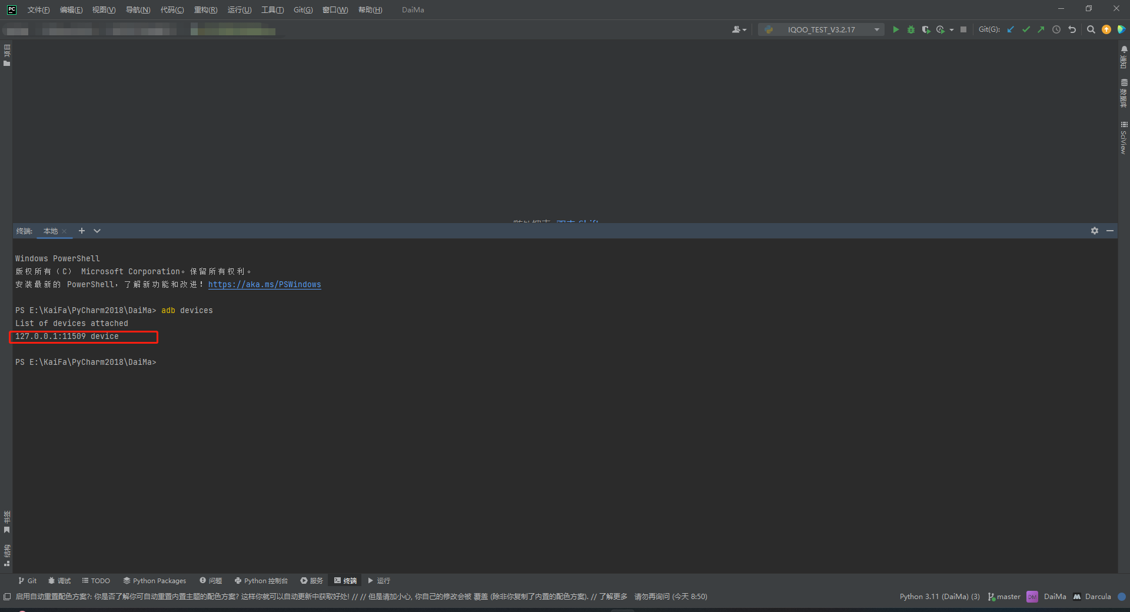Viewport: 1130px width, 612px height.
Task: Update project with the blue Git arrow
Action: (x=1011, y=29)
